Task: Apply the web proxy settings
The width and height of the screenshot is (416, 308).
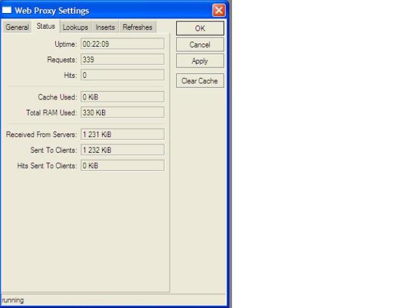Action: pos(200,61)
